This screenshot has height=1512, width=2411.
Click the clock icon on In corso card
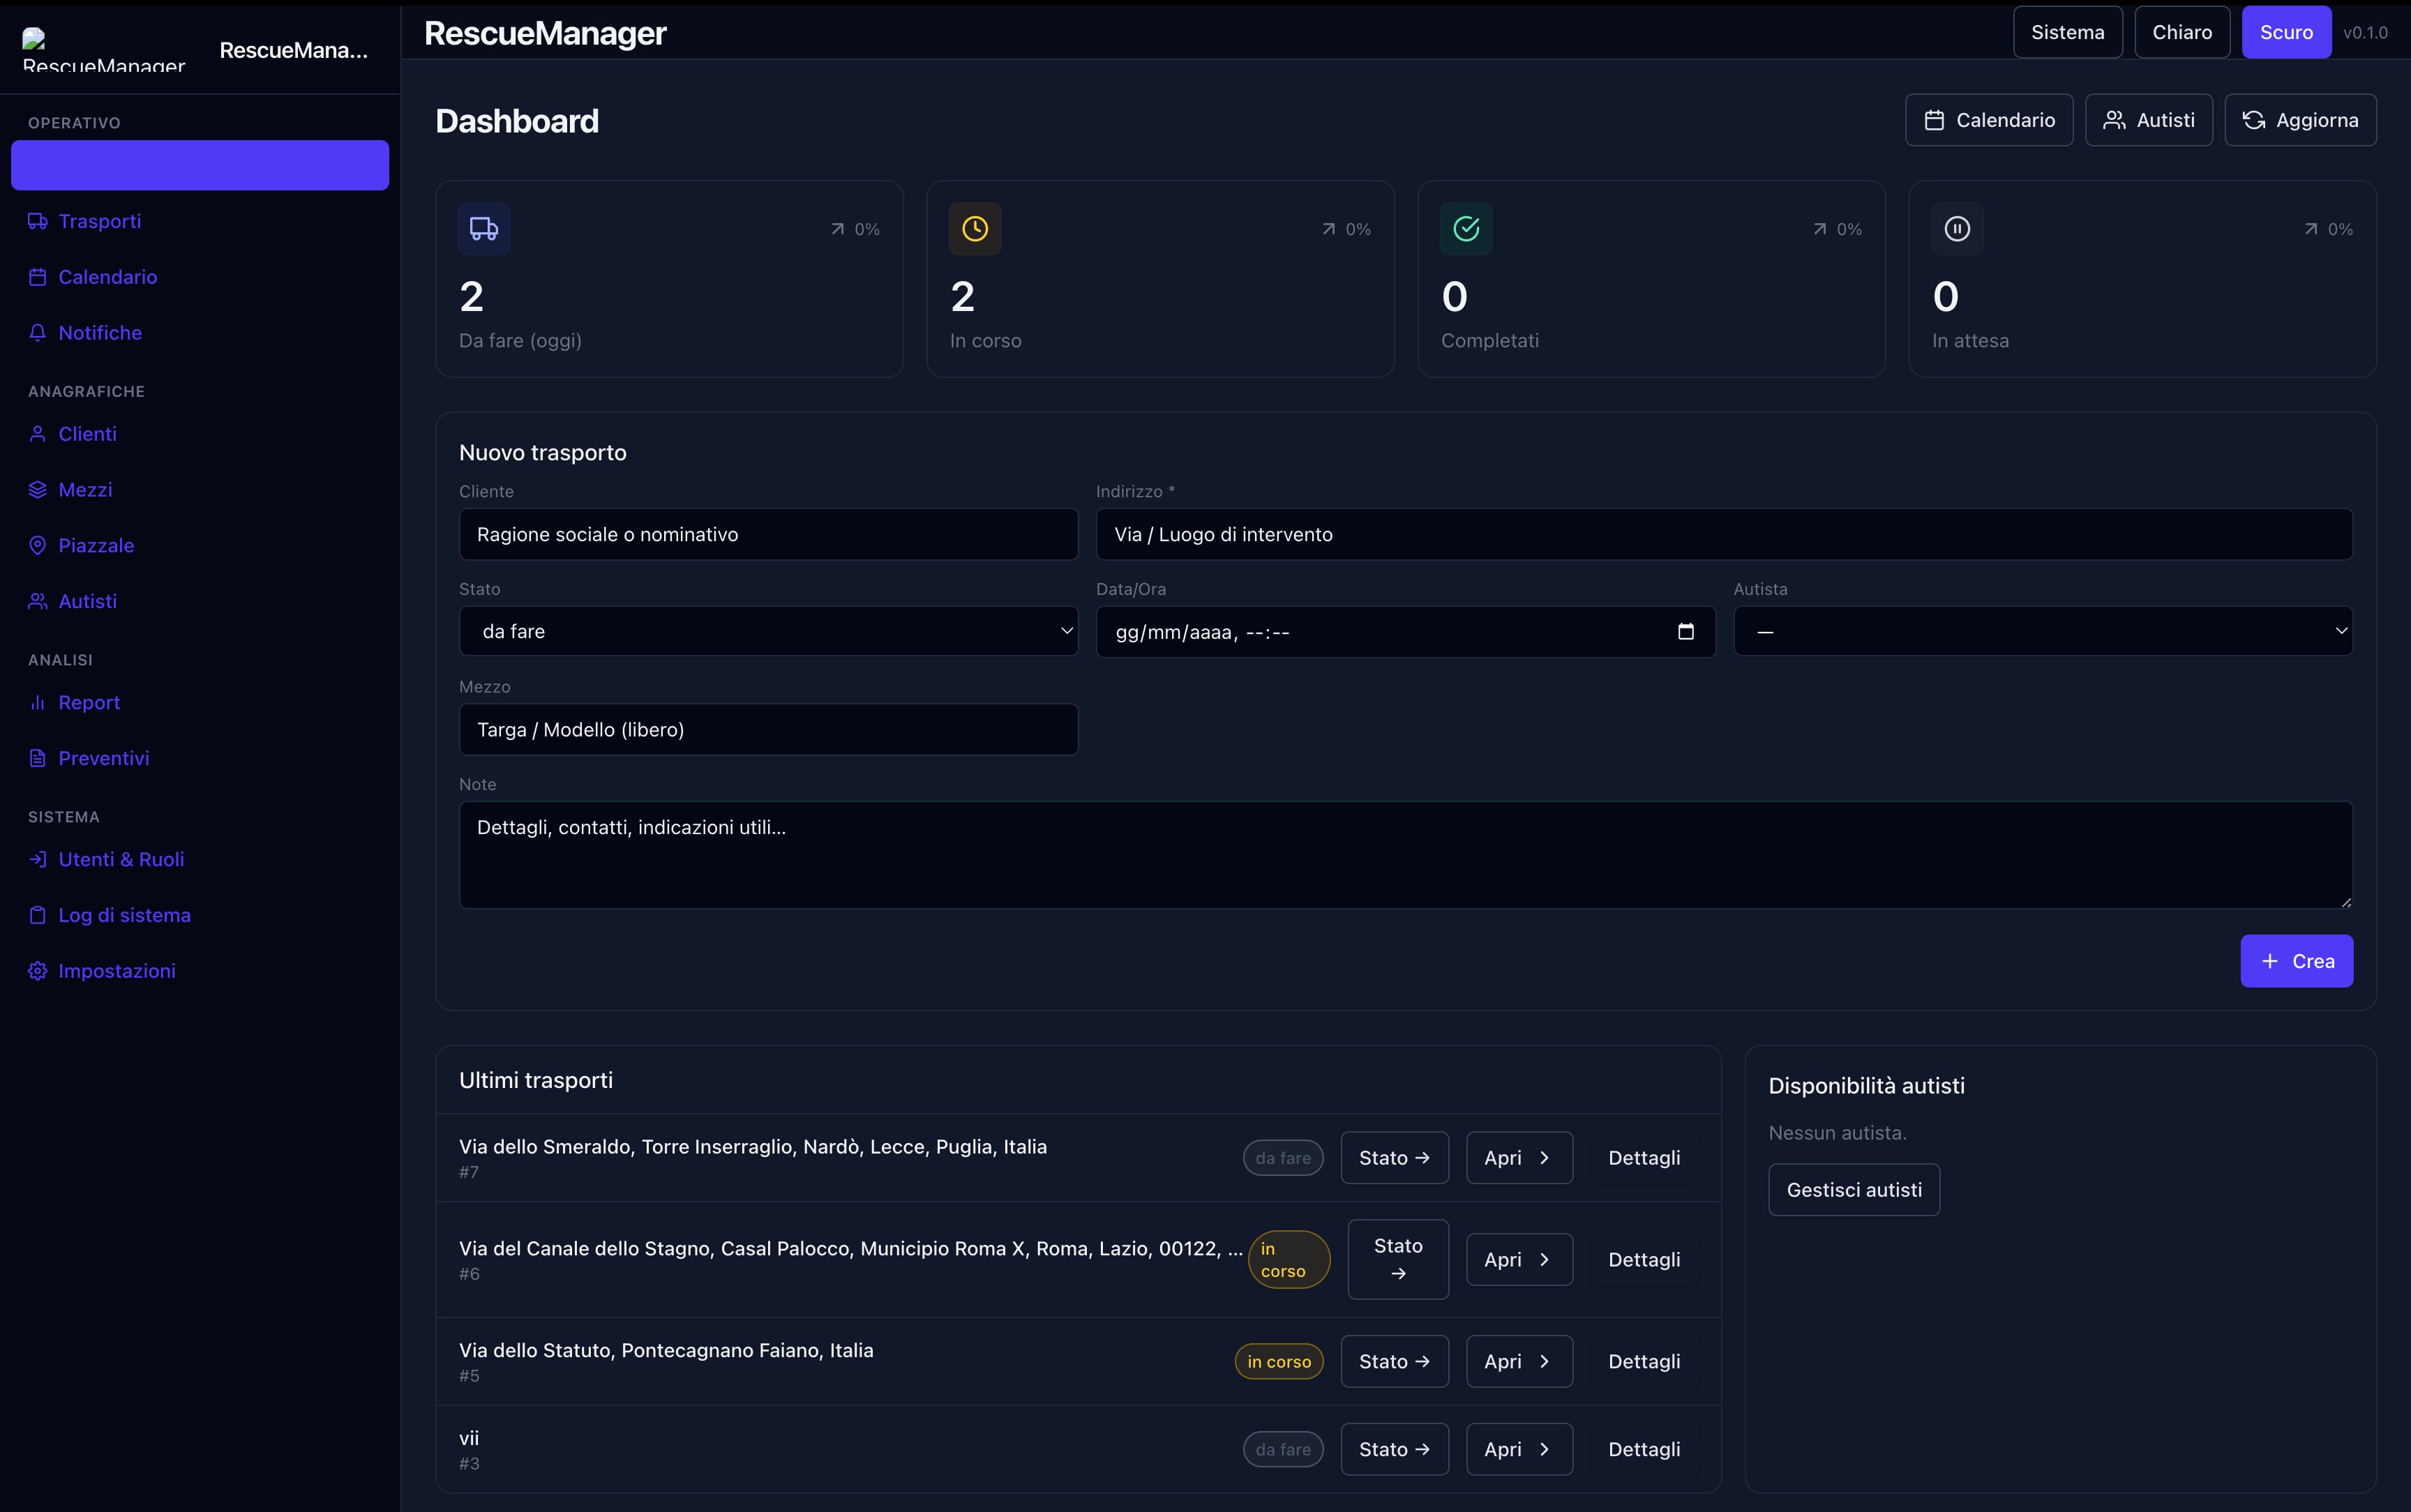975,229
